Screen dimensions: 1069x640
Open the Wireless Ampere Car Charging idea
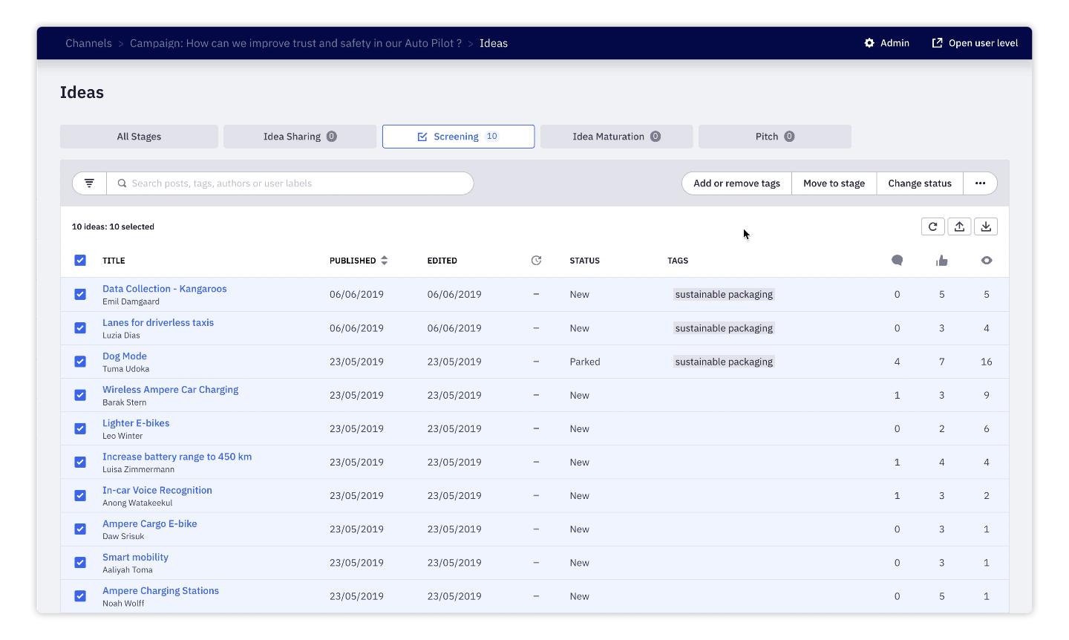171,390
